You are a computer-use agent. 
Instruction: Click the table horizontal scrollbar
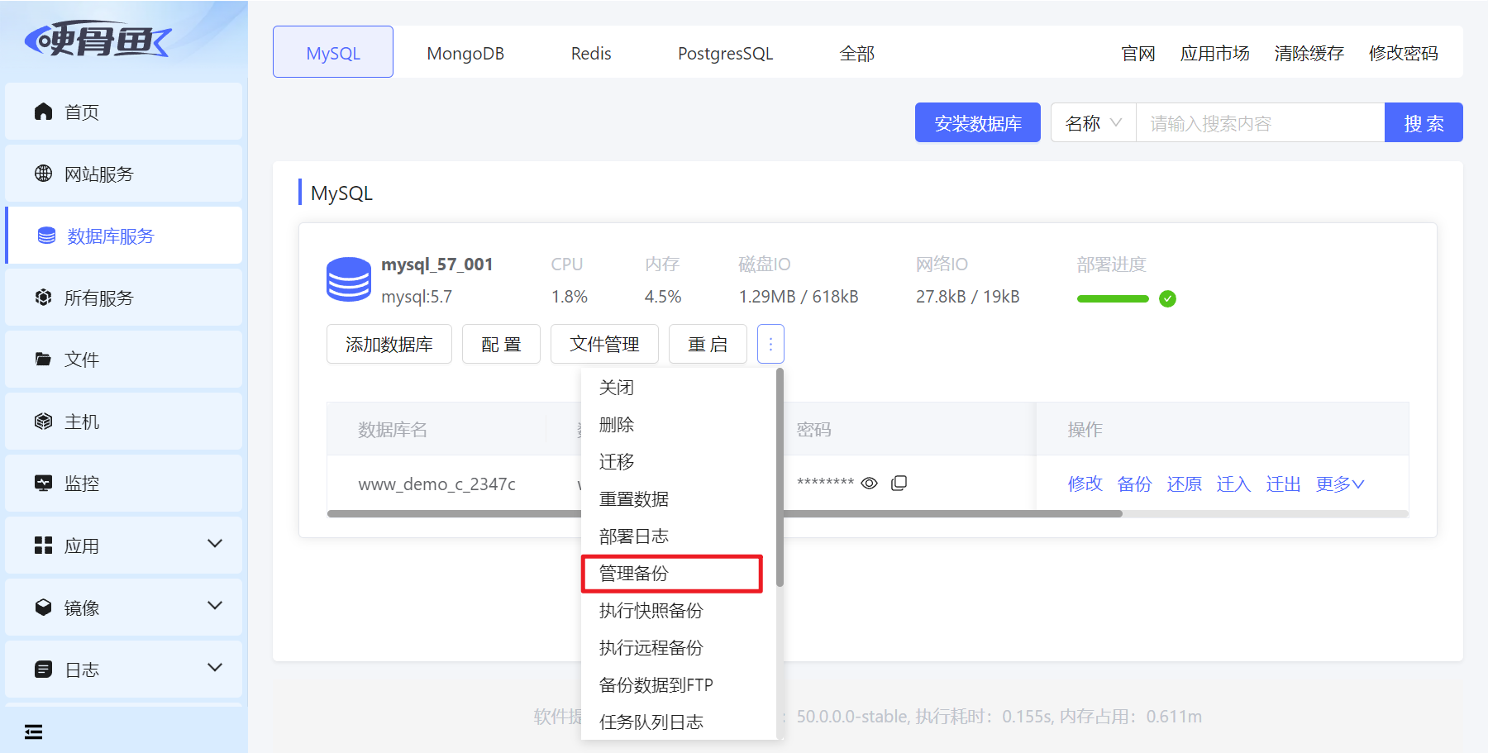725,513
